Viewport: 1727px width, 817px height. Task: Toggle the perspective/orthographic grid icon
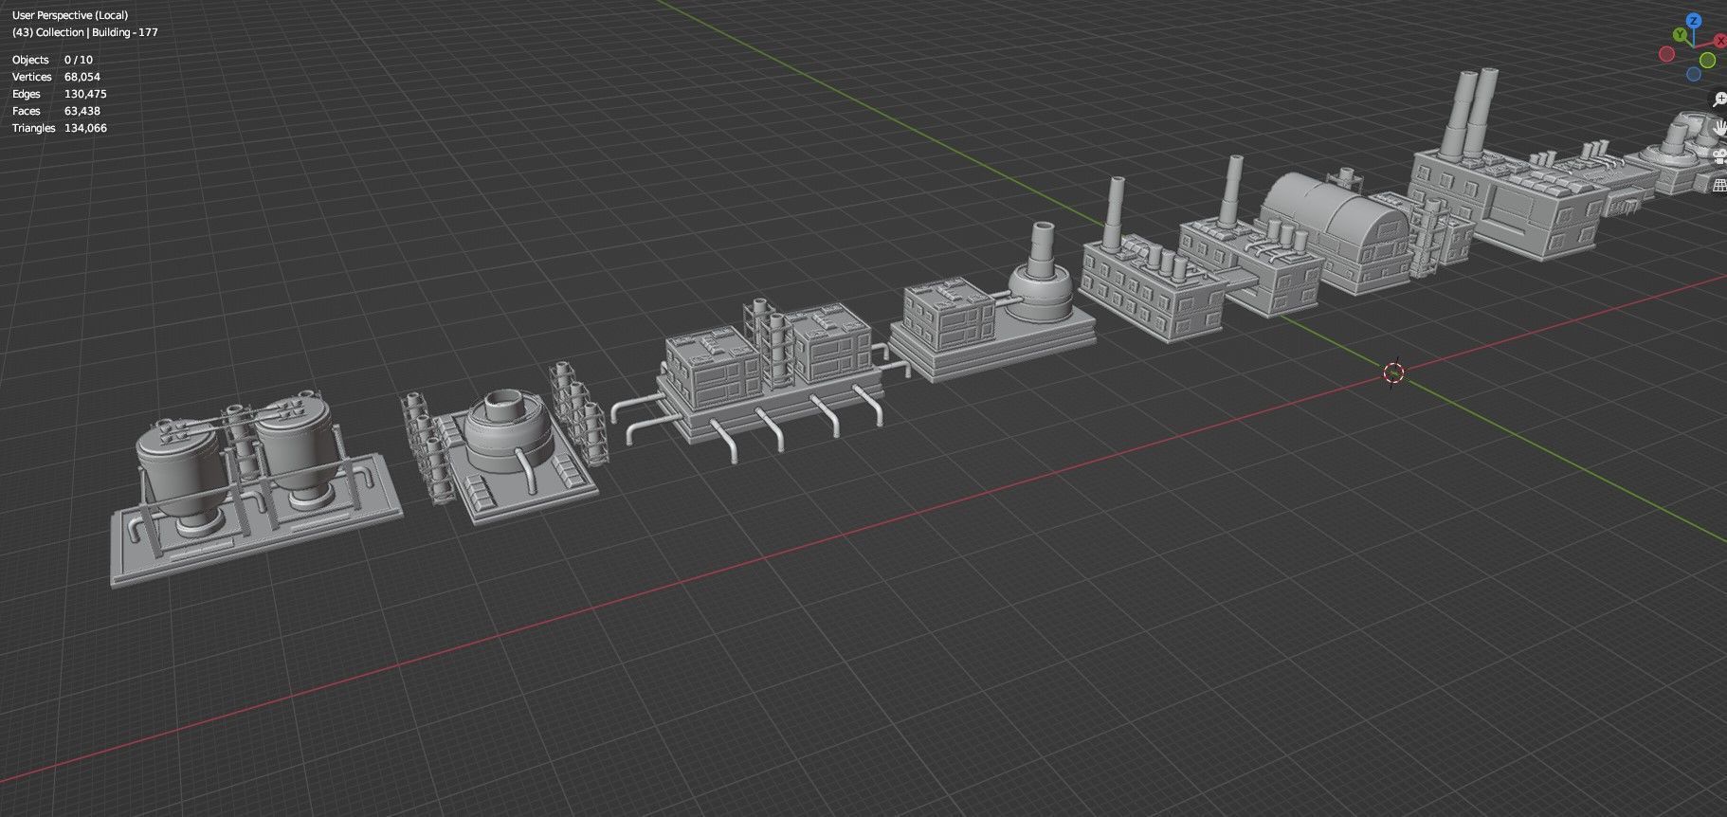1719,185
